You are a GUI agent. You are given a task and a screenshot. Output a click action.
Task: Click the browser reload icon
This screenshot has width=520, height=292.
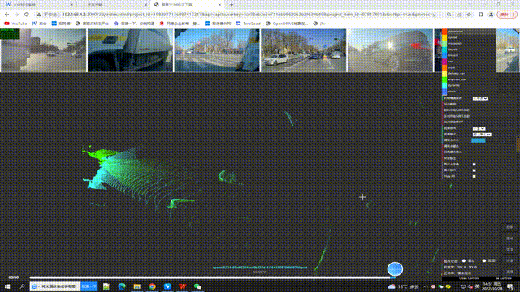pyautogui.click(x=27, y=15)
